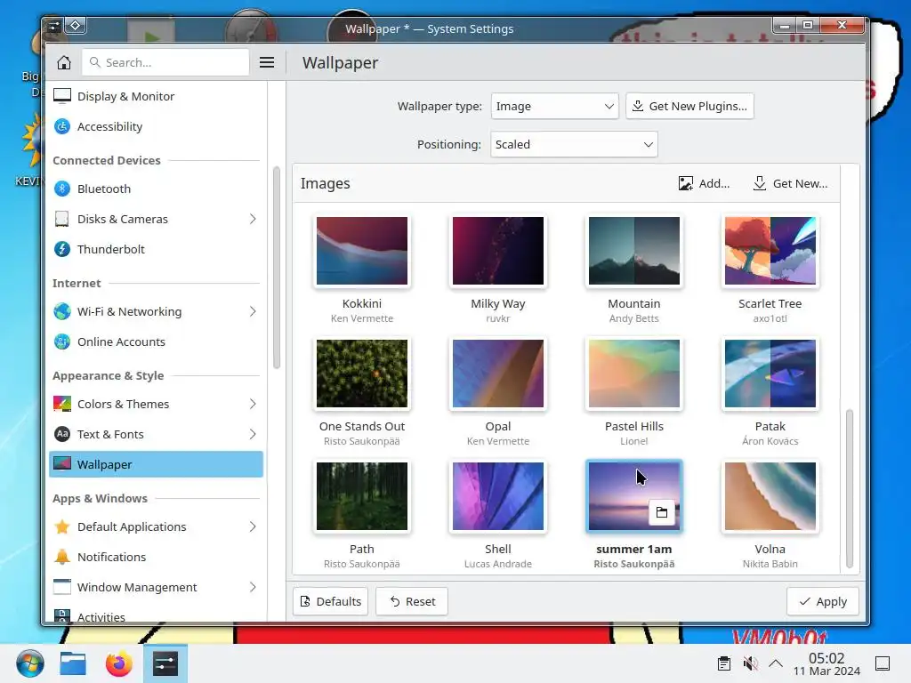Click the open-folder icon on summer 1am thumbnail
This screenshot has height=683, width=911.
click(x=662, y=512)
